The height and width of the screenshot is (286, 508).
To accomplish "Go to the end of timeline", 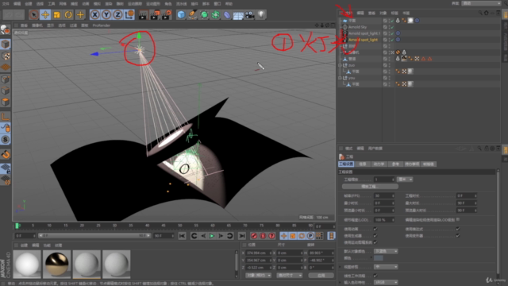I will 241,236.
